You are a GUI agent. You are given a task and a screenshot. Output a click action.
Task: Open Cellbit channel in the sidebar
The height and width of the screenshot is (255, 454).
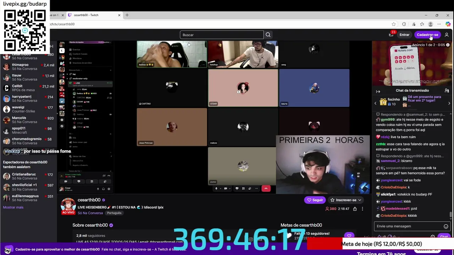(x=28, y=88)
